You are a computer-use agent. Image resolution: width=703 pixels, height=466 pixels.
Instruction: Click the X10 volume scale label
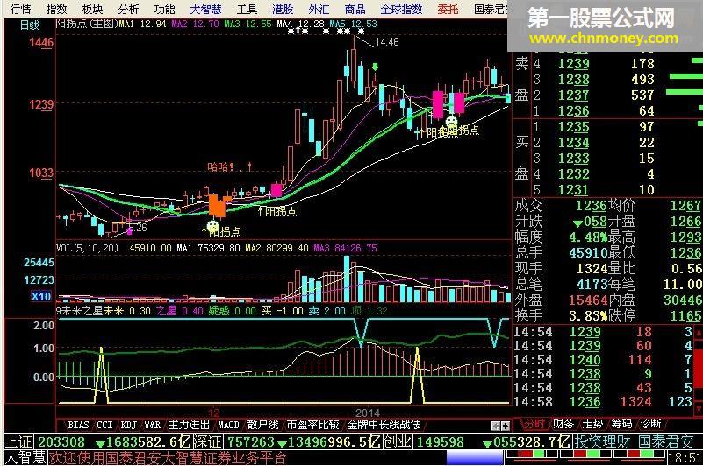point(40,296)
